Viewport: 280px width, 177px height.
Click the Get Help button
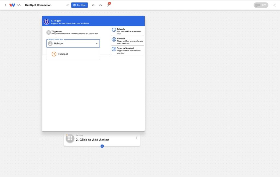pos(80,5)
